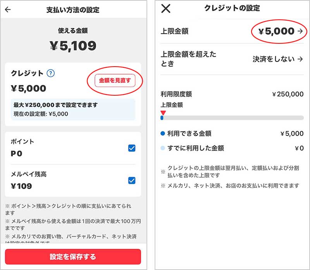Tap the 金額を見直す button
310x270 pixels.
tap(115, 81)
